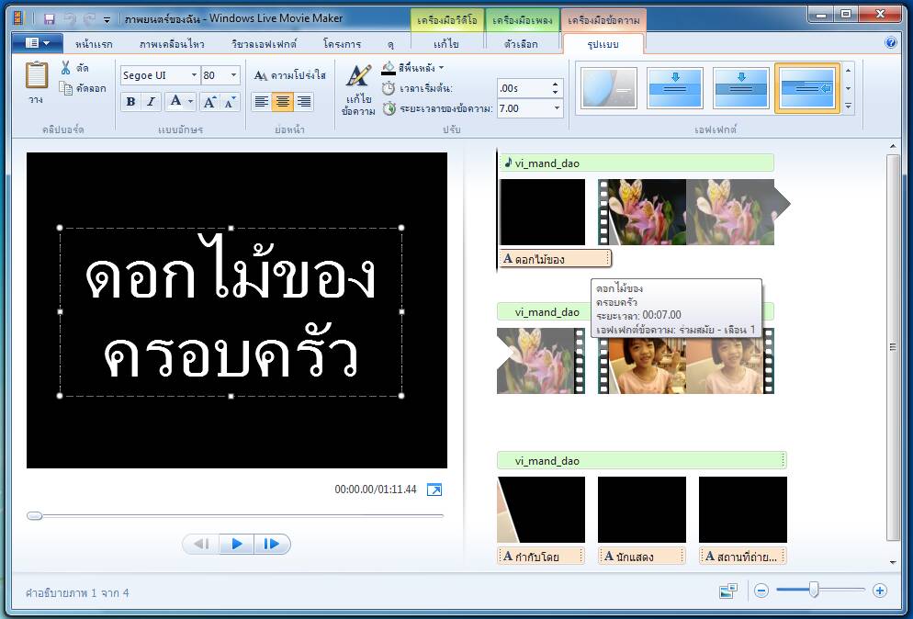Toggle bold text formatting
Viewport: 913px width, 619px height.
click(130, 102)
